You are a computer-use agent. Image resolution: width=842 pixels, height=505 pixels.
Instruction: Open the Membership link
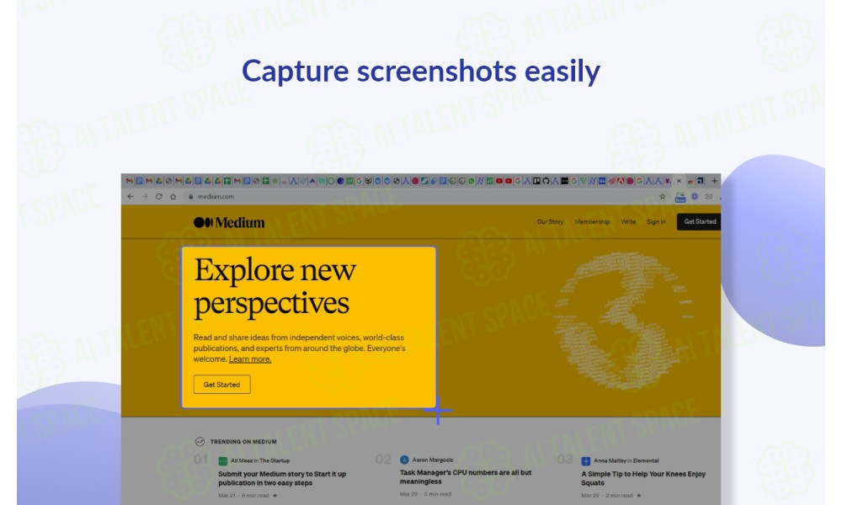coord(592,221)
